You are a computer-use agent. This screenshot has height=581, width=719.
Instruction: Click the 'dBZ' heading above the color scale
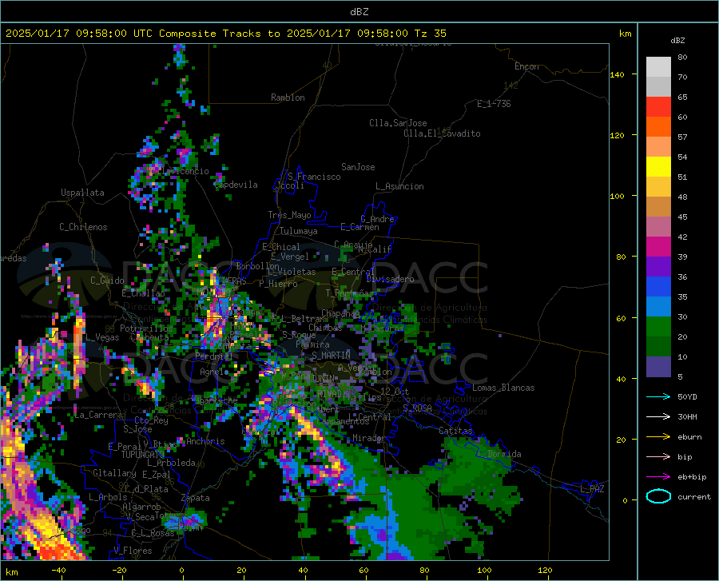tap(677, 40)
